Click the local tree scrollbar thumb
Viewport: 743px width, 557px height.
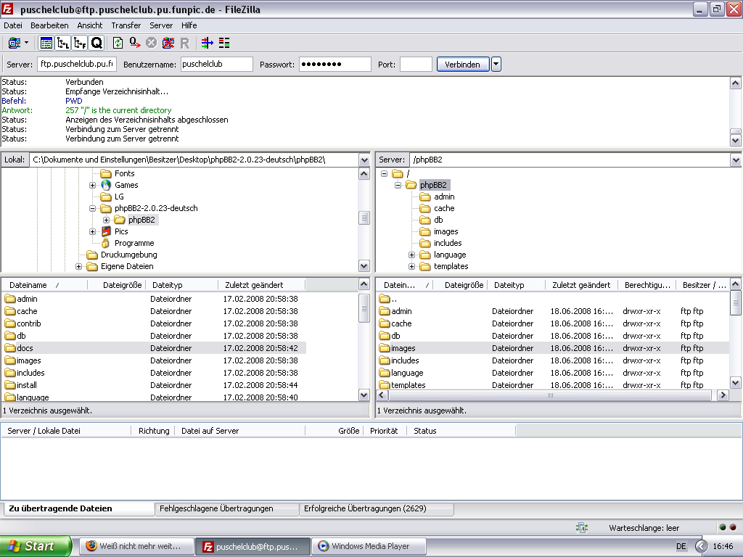click(x=364, y=218)
